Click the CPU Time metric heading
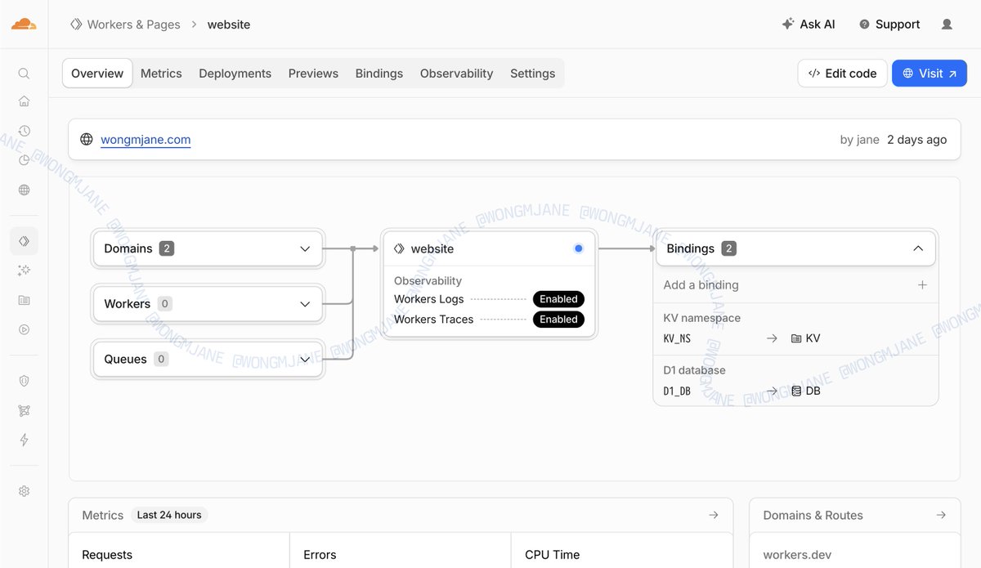 pyautogui.click(x=553, y=555)
